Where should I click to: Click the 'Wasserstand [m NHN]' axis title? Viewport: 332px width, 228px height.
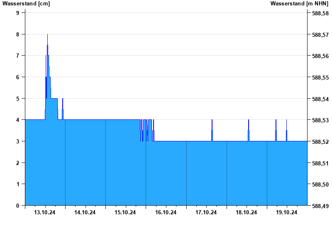coord(299,4)
